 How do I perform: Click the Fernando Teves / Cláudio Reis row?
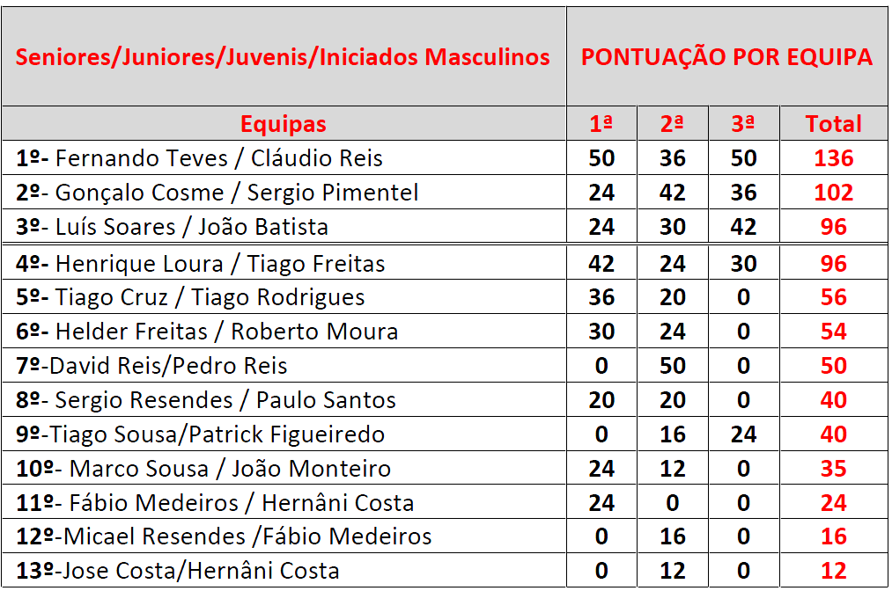tap(444, 158)
